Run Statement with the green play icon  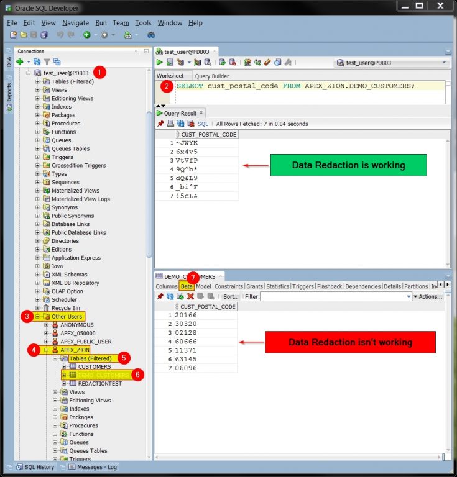(x=159, y=62)
